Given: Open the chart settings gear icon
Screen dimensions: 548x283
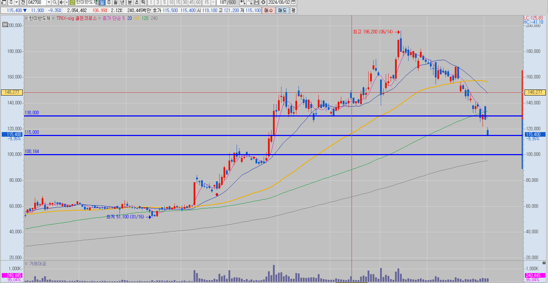Looking at the screenshot, I should (x=263, y=2).
